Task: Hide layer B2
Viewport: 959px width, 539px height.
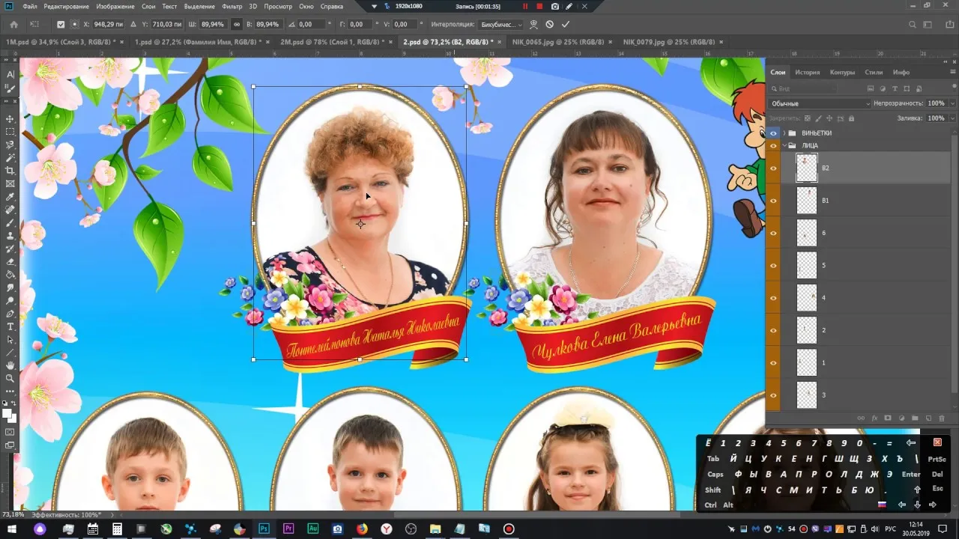Action: [773, 168]
